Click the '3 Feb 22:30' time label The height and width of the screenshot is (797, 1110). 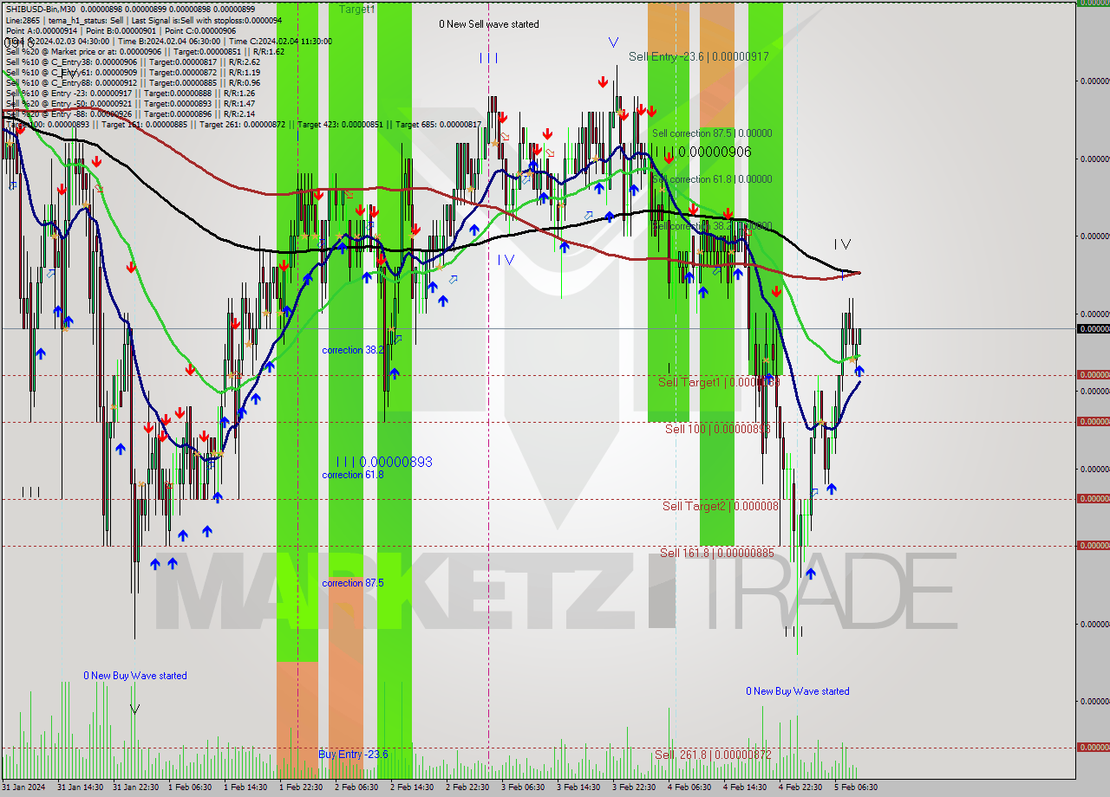click(633, 787)
